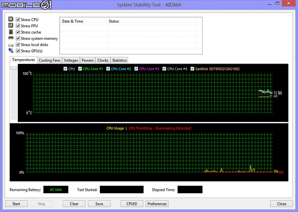Click the disk drive icon beside Stress local disks
The image size is (298, 212).
[x=11, y=45]
